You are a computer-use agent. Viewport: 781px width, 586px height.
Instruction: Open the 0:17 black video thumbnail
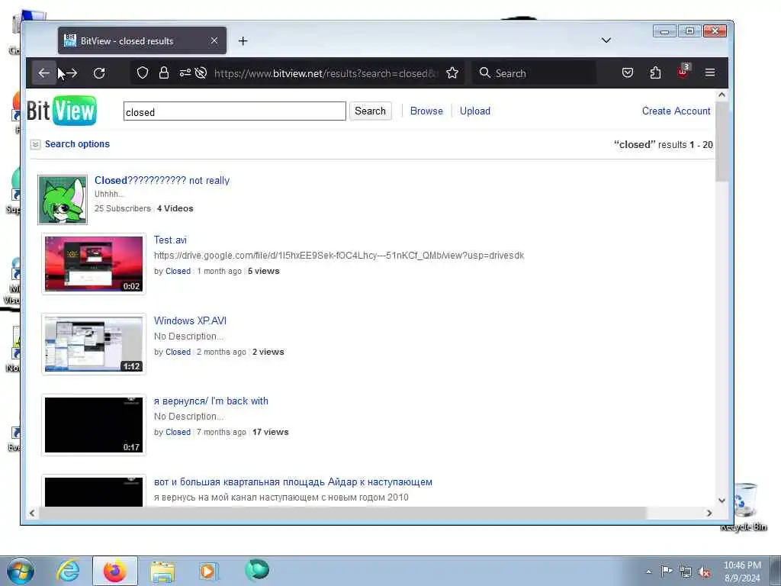[x=94, y=424]
